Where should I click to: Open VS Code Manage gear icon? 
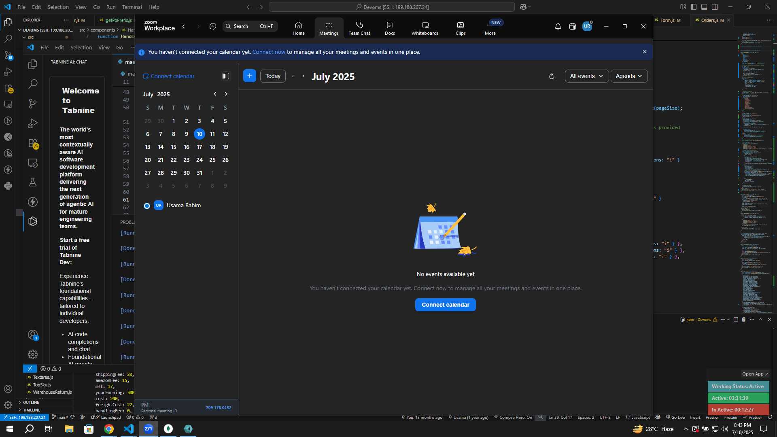[8, 405]
